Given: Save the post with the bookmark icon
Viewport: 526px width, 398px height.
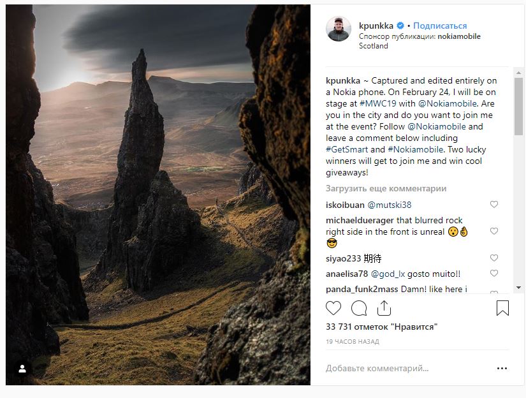Looking at the screenshot, I should click(x=502, y=309).
